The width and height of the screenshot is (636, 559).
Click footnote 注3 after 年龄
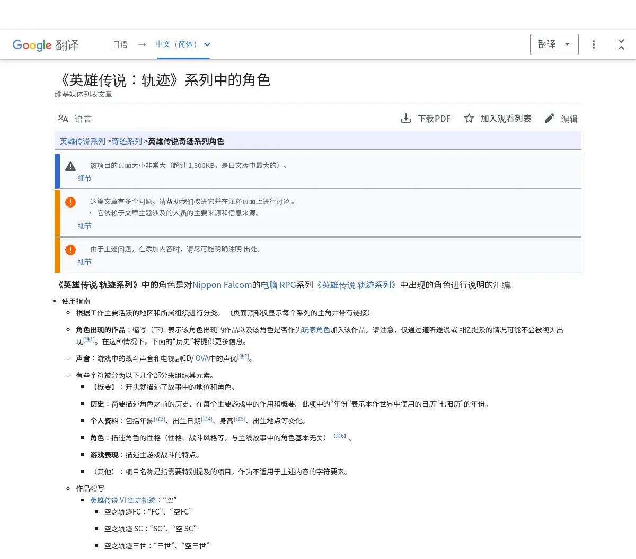[x=160, y=419]
